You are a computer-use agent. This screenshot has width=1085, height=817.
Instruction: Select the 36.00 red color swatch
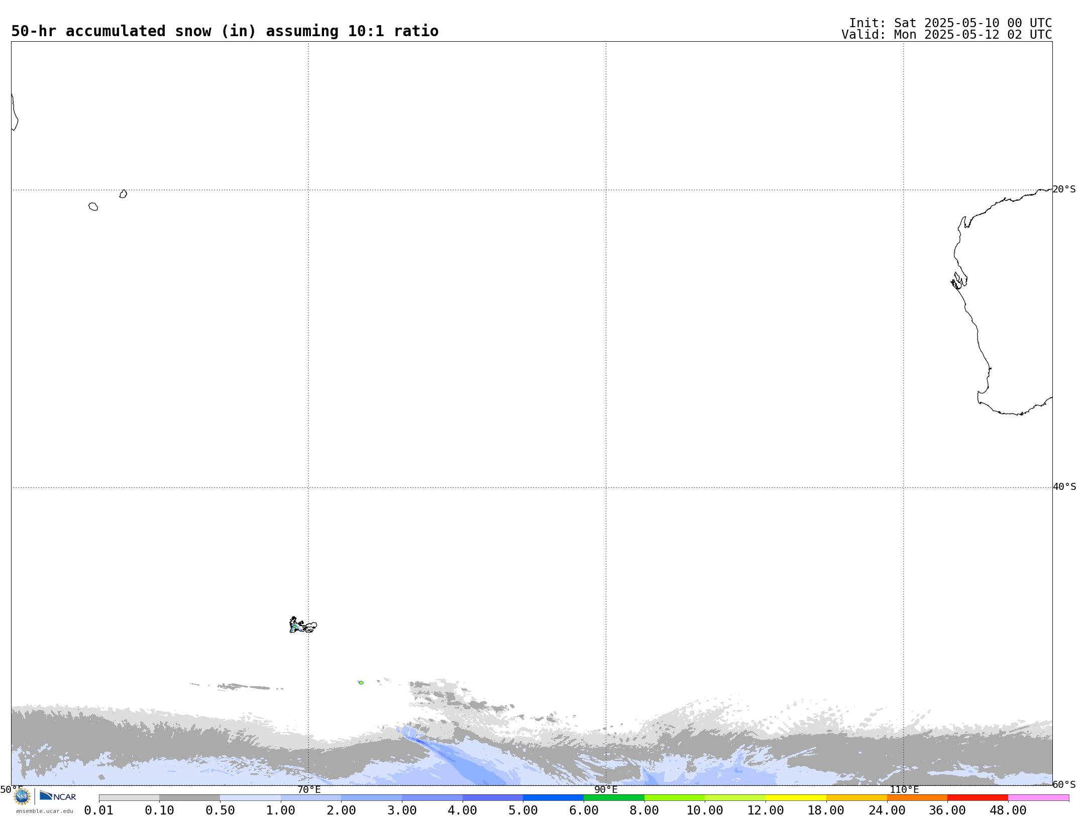978,798
